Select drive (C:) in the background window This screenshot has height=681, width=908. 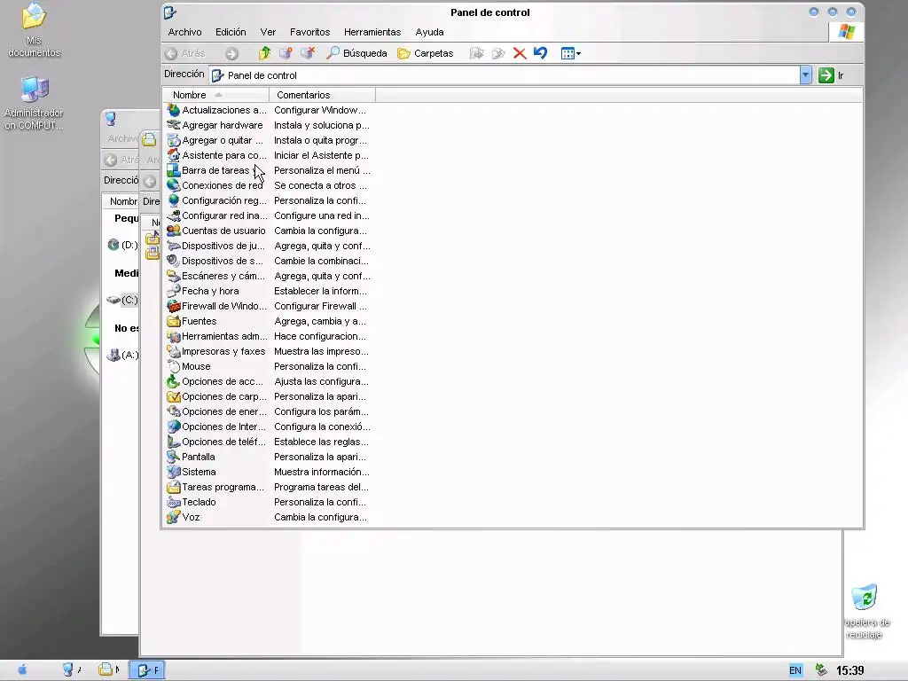[x=122, y=300]
